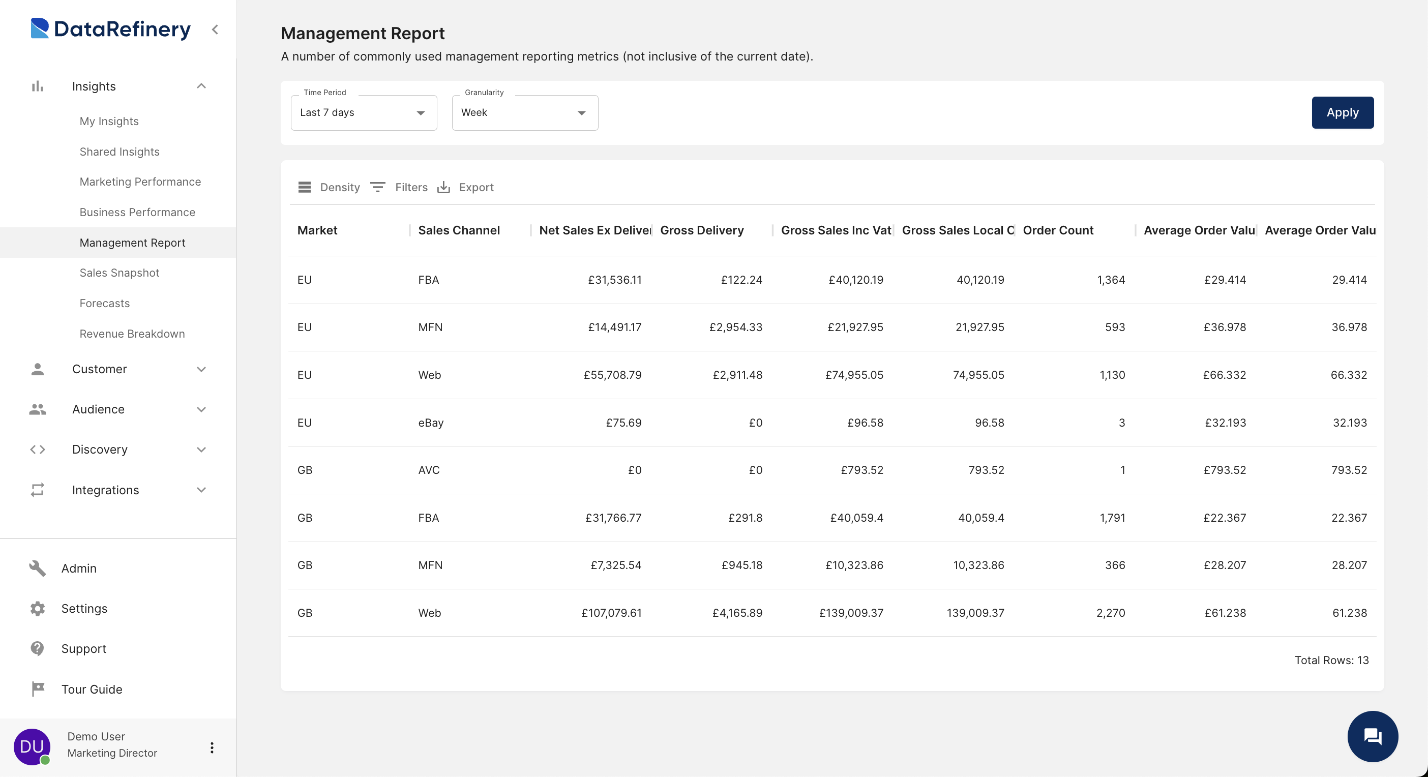The image size is (1428, 777).
Task: Click the Audience sidebar icon
Action: [x=38, y=409]
